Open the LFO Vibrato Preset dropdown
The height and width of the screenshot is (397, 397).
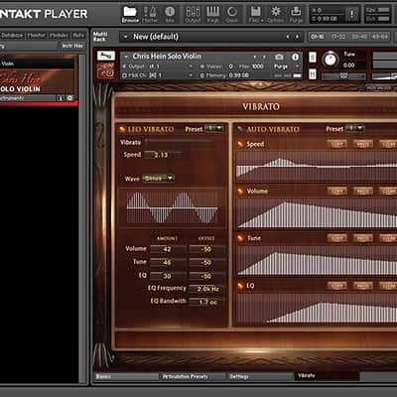213,129
